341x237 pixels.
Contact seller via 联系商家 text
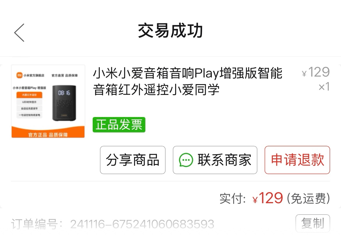point(224,160)
